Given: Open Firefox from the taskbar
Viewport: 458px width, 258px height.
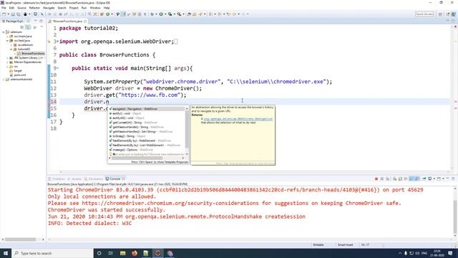Looking at the screenshot, I should [x=135, y=253].
